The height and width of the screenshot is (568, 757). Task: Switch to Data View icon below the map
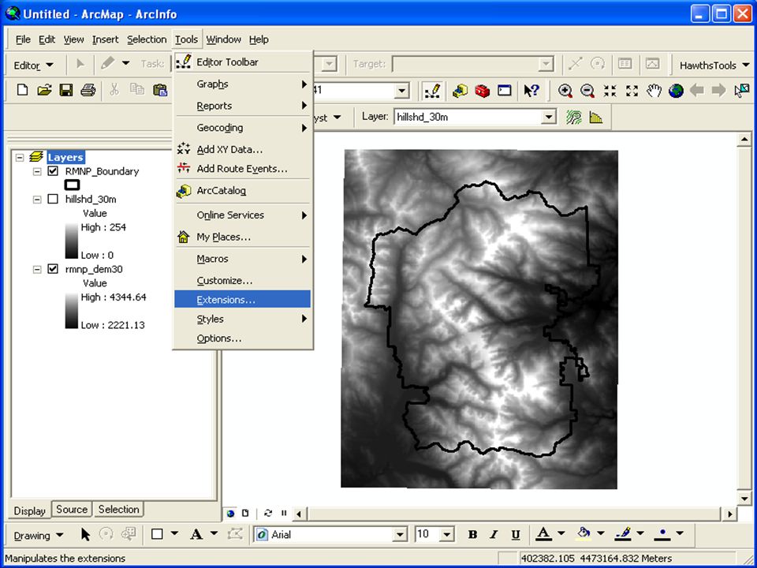click(x=230, y=513)
